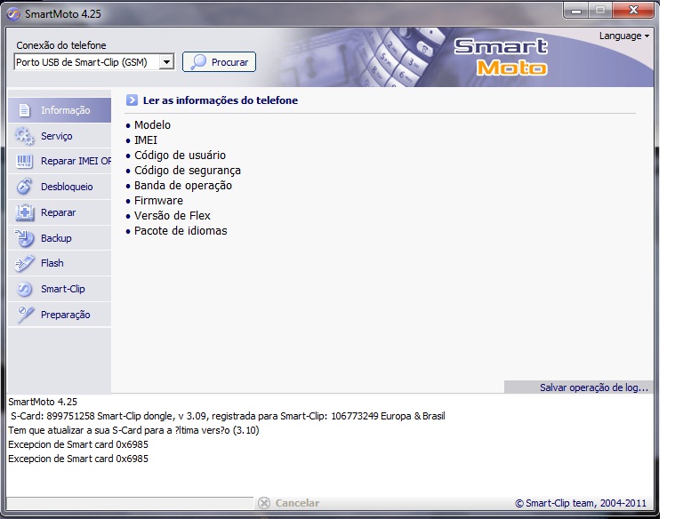Click the Conexão do telefone label
This screenshot has width=683, height=519.
pyautogui.click(x=61, y=45)
